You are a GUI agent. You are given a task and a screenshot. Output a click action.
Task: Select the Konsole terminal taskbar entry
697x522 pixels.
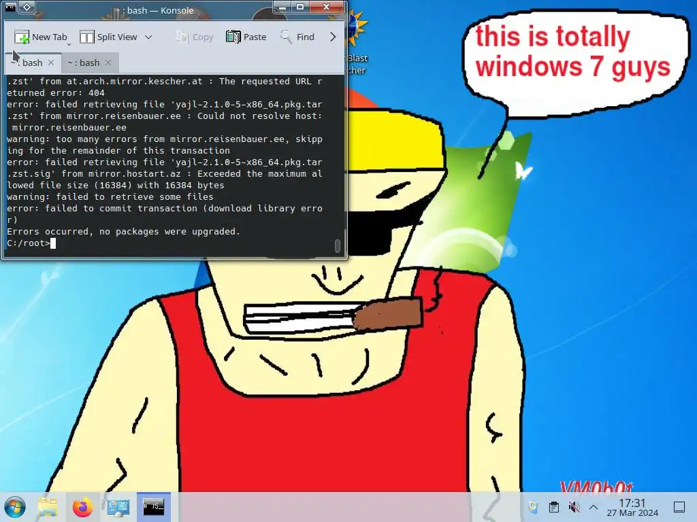point(153,507)
